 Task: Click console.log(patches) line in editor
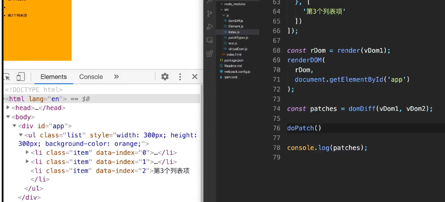[x=327, y=148]
